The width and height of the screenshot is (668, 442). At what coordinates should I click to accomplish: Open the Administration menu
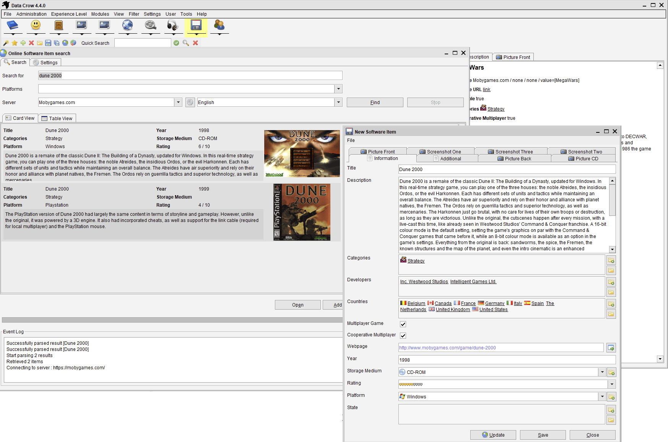31,14
